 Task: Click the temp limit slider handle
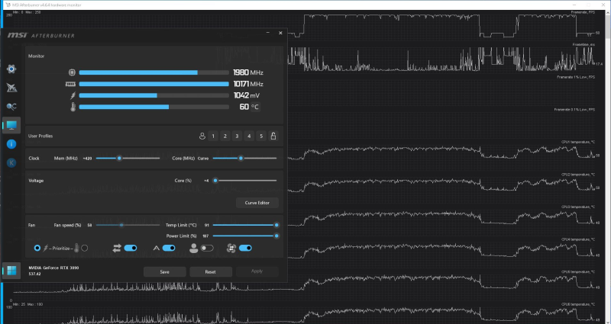pos(276,225)
